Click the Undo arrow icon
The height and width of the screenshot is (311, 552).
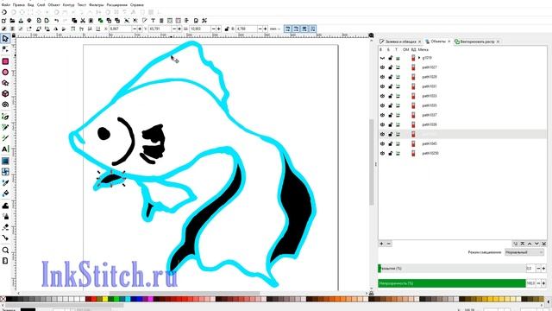point(56,21)
